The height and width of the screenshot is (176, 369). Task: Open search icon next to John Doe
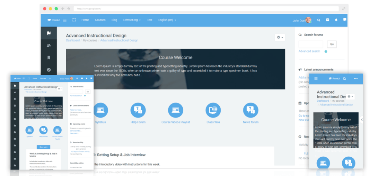pyautogui.click(x=319, y=20)
